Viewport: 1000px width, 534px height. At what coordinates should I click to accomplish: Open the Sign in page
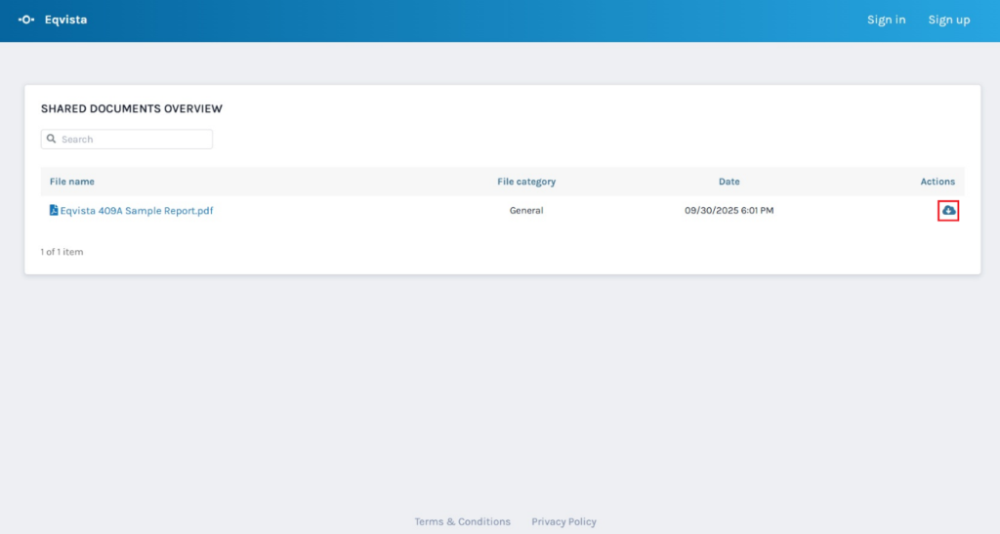pos(886,20)
